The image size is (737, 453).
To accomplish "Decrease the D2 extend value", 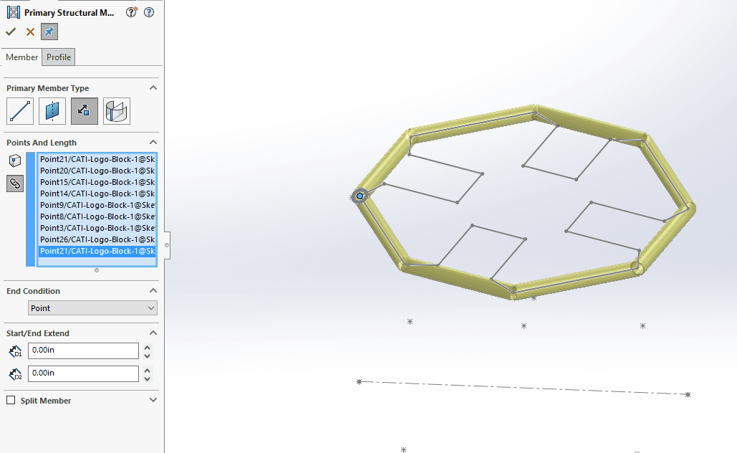I will tap(147, 378).
